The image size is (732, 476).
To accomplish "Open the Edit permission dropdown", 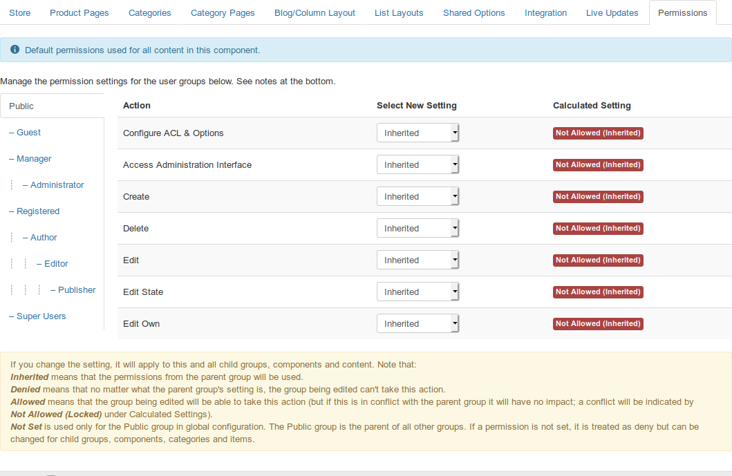I will pyautogui.click(x=417, y=260).
